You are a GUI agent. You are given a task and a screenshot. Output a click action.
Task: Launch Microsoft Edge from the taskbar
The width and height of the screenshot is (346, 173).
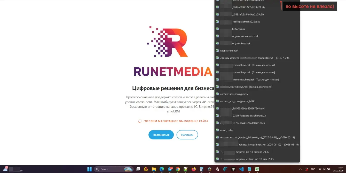tap(162, 169)
